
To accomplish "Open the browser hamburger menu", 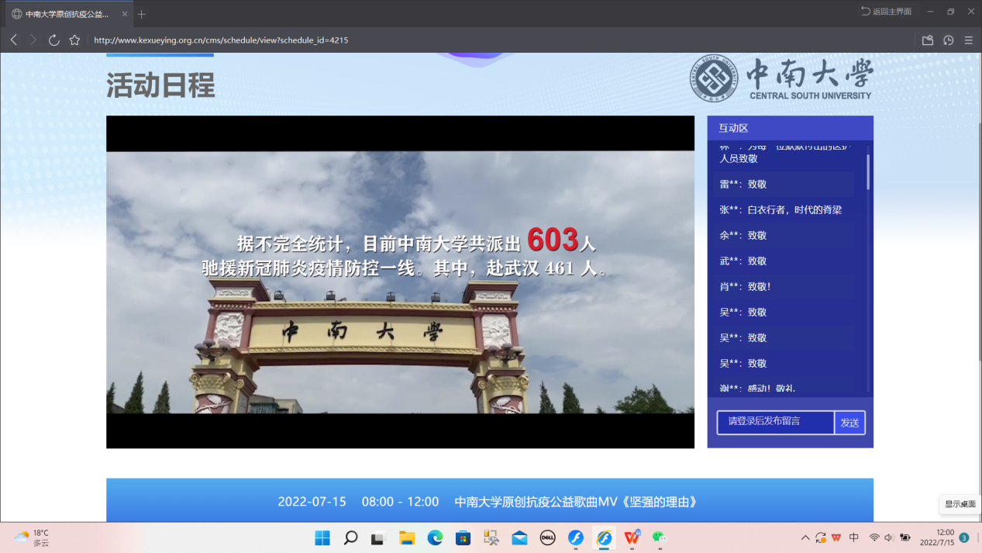I will [x=969, y=40].
